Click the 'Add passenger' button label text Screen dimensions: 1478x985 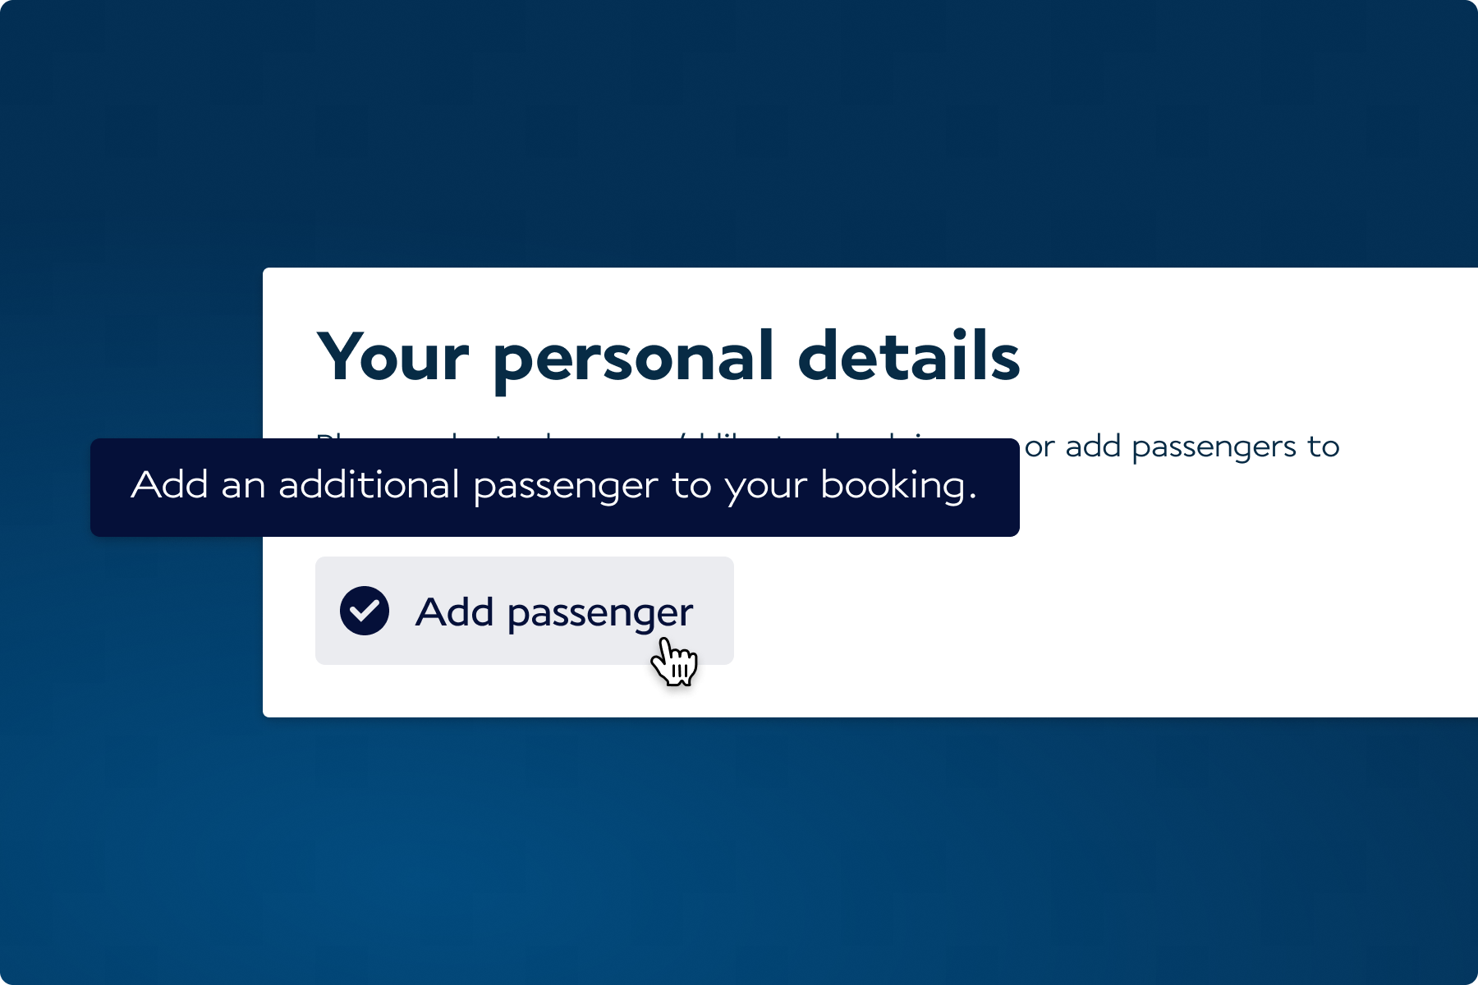[x=554, y=612]
